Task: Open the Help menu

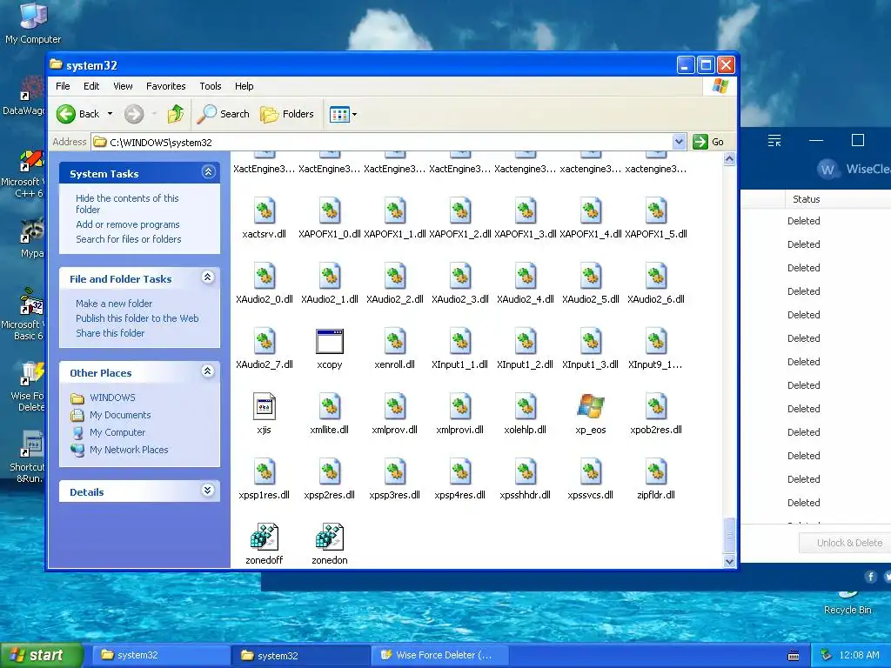Action: (245, 86)
